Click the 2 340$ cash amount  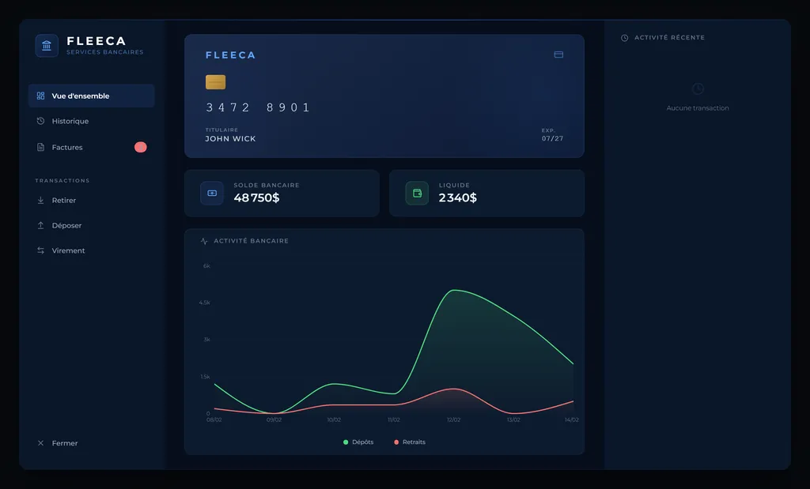(x=458, y=197)
